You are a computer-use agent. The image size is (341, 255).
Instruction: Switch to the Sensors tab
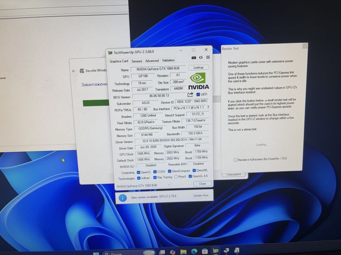click(137, 61)
